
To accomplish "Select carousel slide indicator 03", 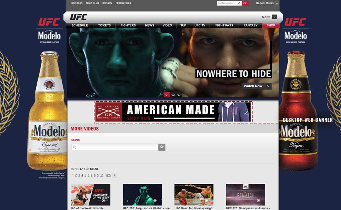I will click(x=179, y=95).
